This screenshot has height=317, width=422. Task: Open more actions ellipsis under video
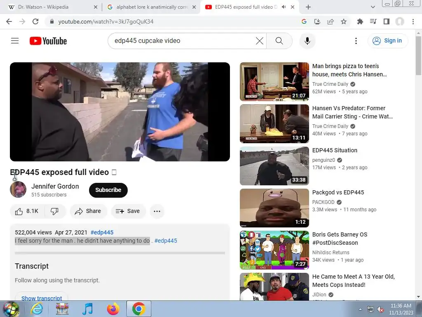click(157, 211)
